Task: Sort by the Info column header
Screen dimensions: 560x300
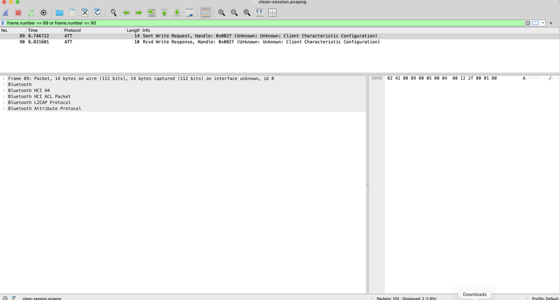Action: (350, 30)
